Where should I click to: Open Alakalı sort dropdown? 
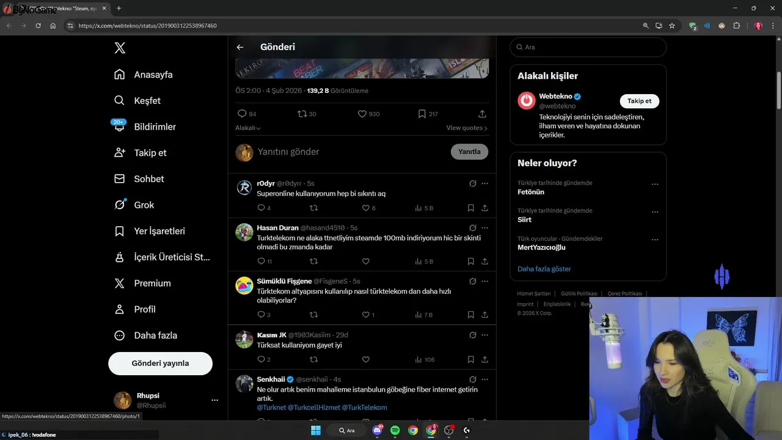pyautogui.click(x=248, y=128)
